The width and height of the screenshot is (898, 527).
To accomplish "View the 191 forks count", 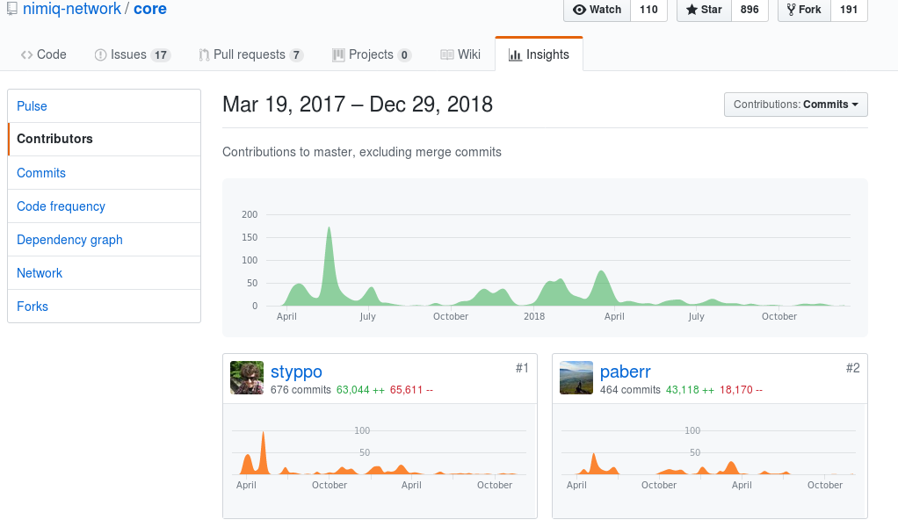I will coord(849,10).
